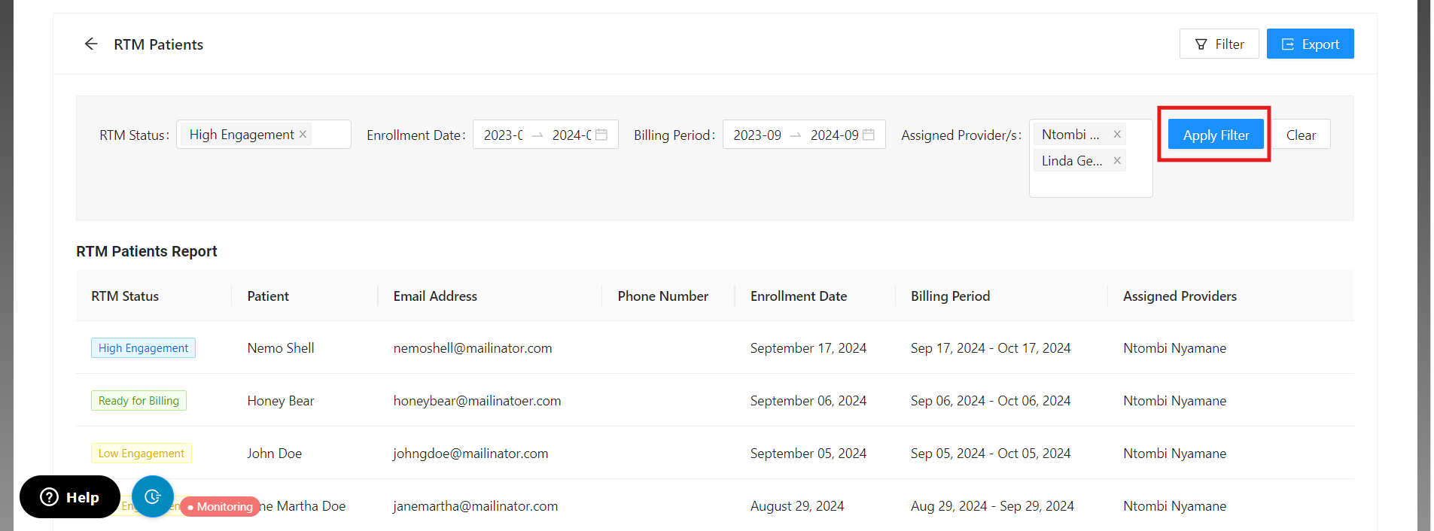Image resolution: width=1434 pixels, height=531 pixels.
Task: Click the blue clock widget icon
Action: pos(153,496)
